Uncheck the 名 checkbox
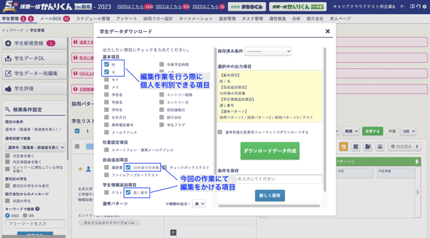The width and height of the screenshot is (430, 238). [107, 72]
